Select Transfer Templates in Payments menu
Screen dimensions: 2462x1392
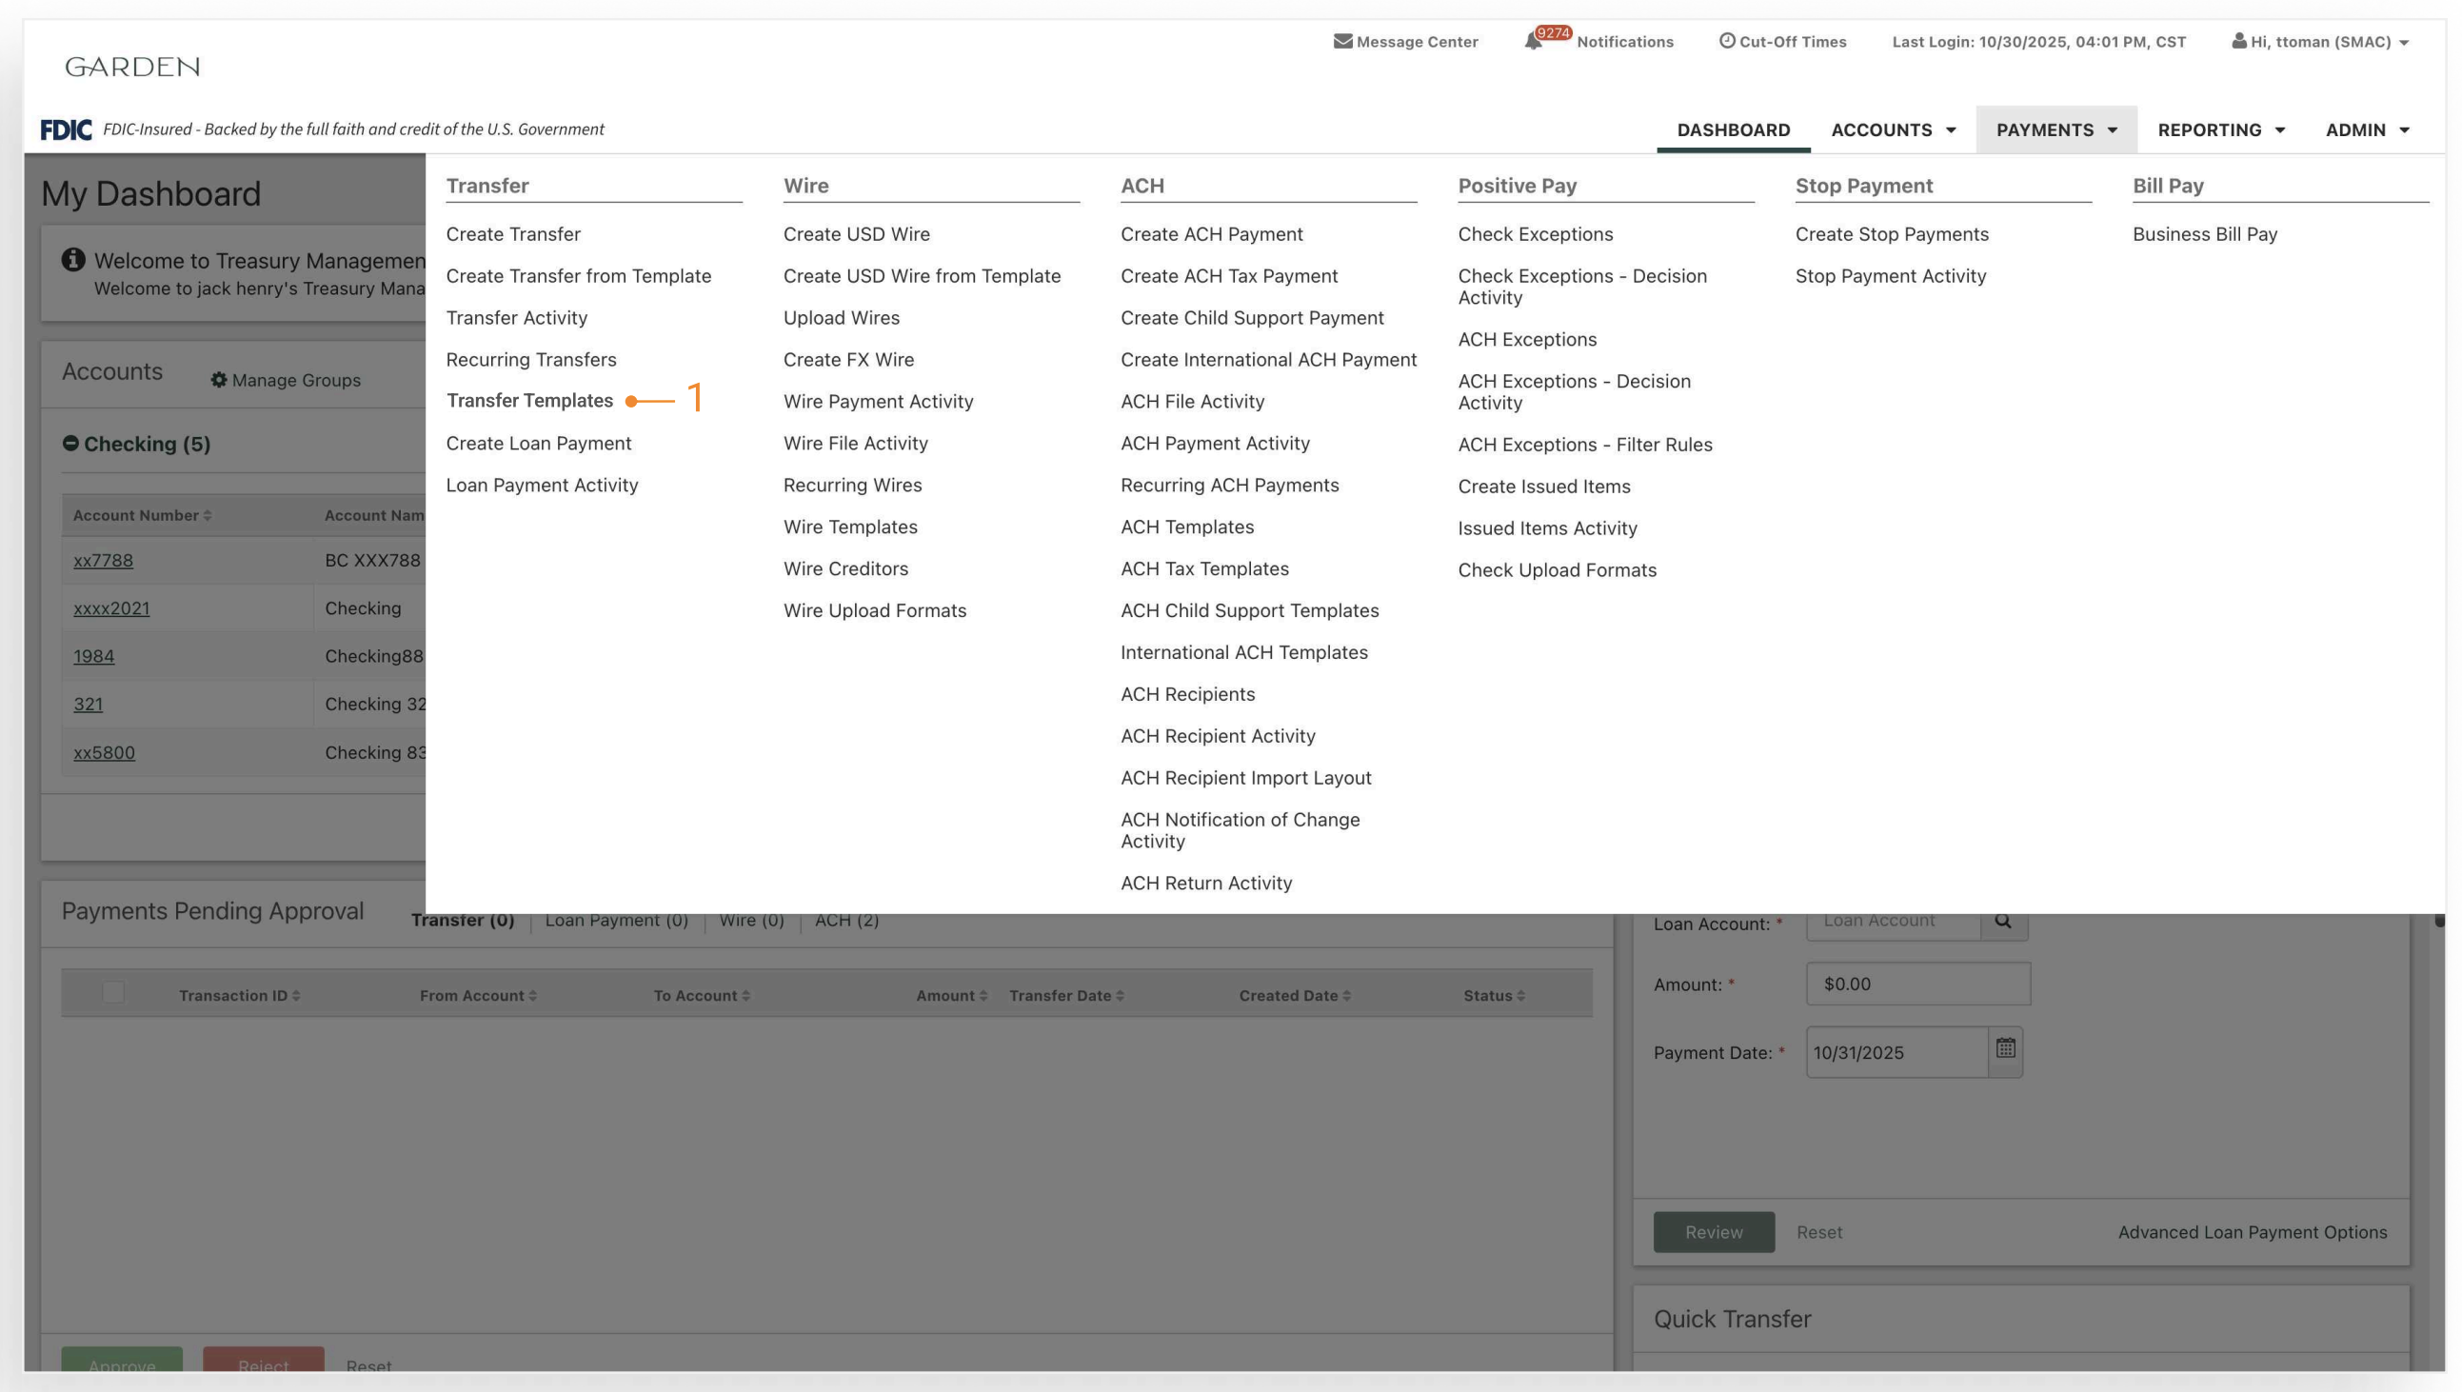pyautogui.click(x=529, y=401)
